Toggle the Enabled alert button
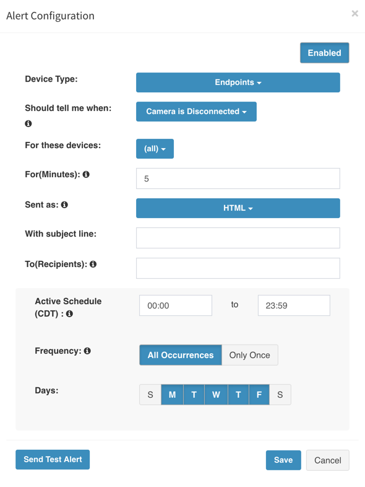This screenshot has width=365, height=487. 324,53
